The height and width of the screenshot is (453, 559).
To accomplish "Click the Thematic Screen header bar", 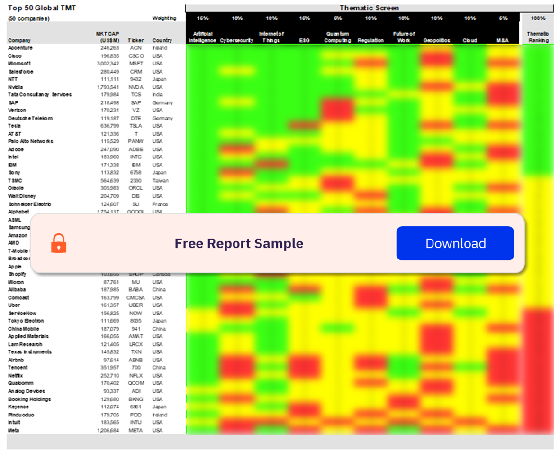I will [369, 8].
